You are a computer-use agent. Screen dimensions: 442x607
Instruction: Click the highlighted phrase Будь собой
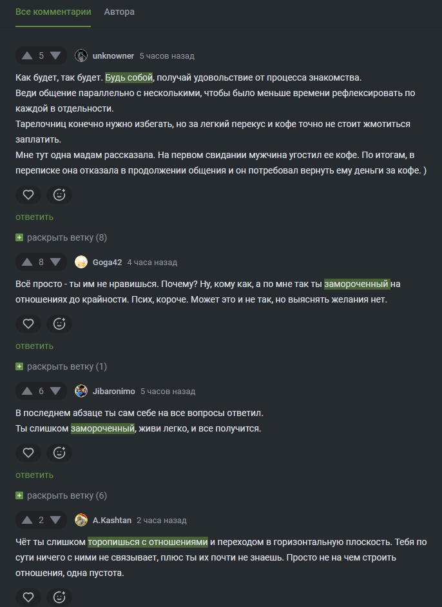click(x=129, y=77)
